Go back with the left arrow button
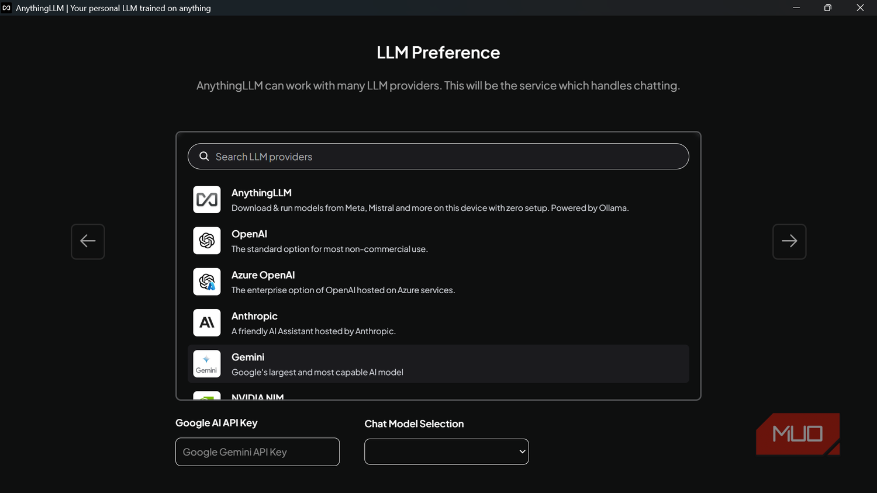Viewport: 877px width, 493px height. click(88, 241)
